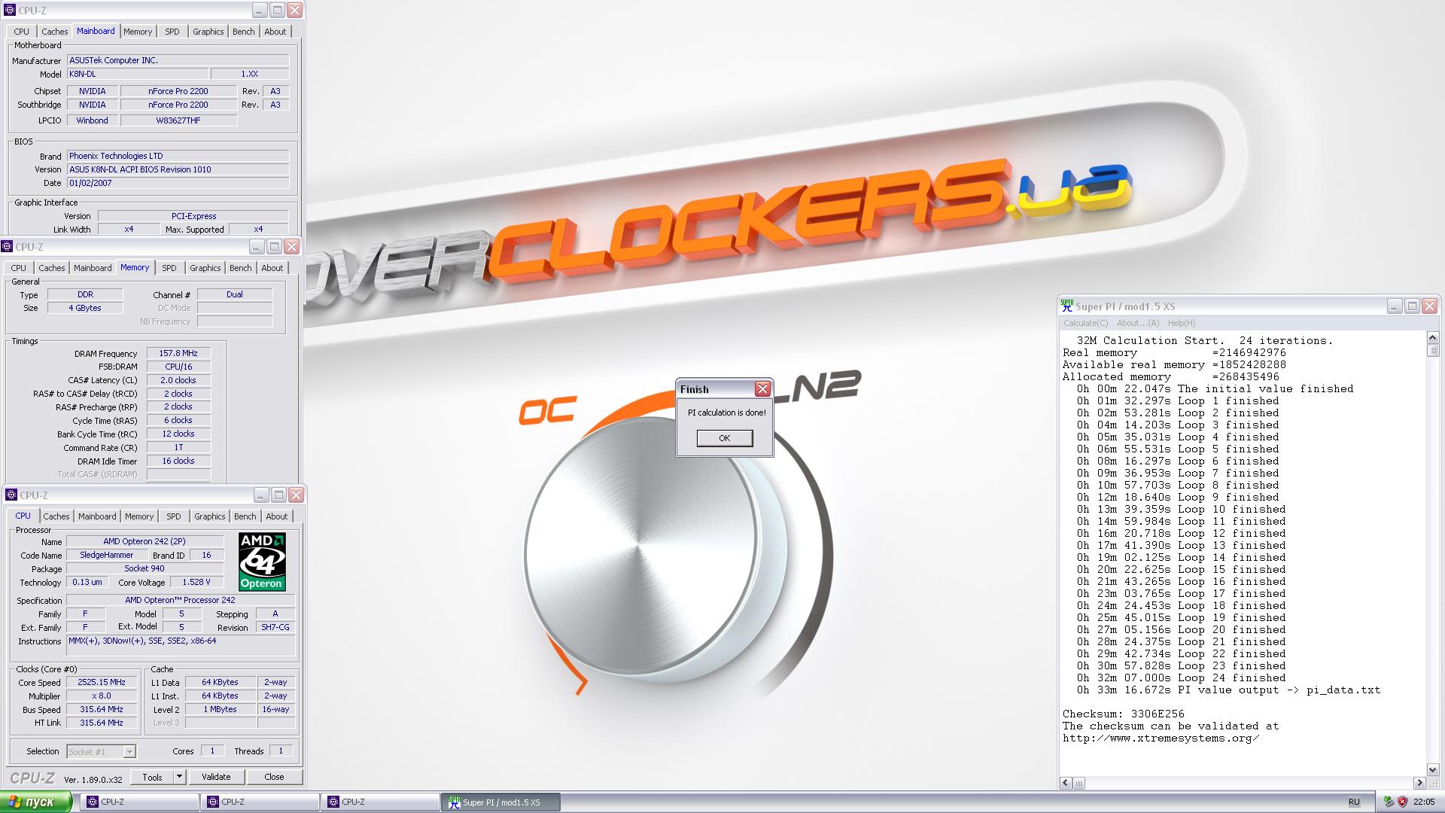Click the processor name AMD Opteron 242 (2P)
Viewport: 1445px width, 813px height.
(144, 541)
